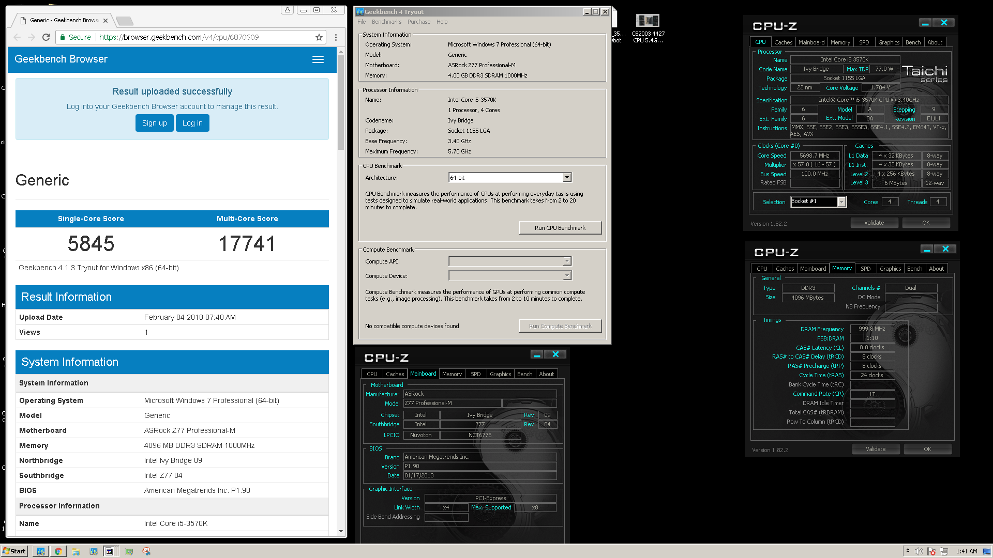
Task: Open the Purchase menu in Geekbench
Action: (x=419, y=22)
